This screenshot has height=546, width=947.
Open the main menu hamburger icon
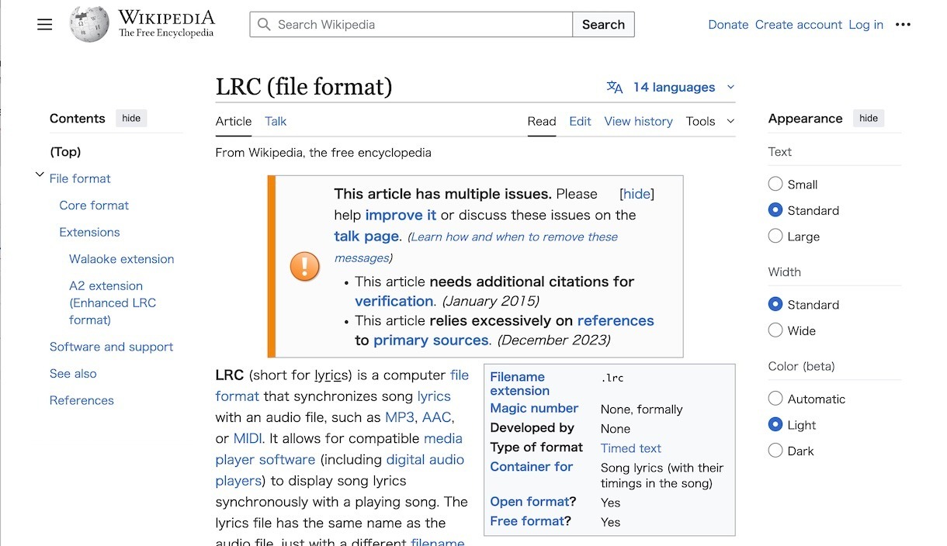click(45, 24)
